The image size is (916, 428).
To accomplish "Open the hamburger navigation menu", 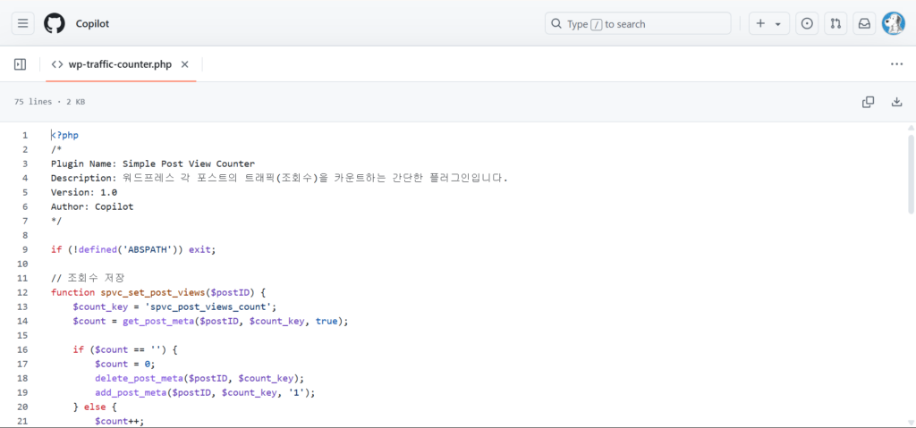I will pos(22,23).
